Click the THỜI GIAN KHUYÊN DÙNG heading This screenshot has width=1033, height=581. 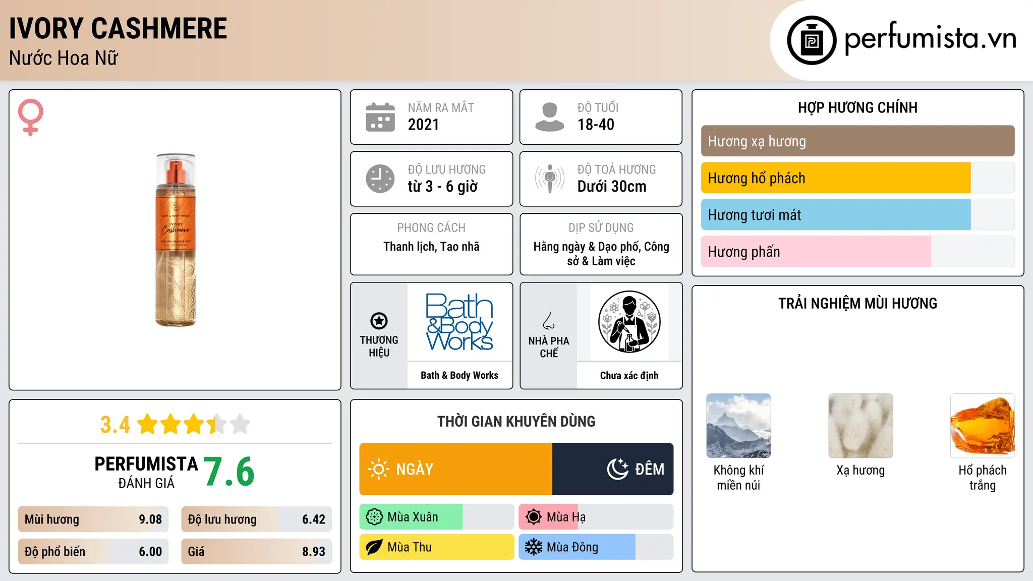516,421
